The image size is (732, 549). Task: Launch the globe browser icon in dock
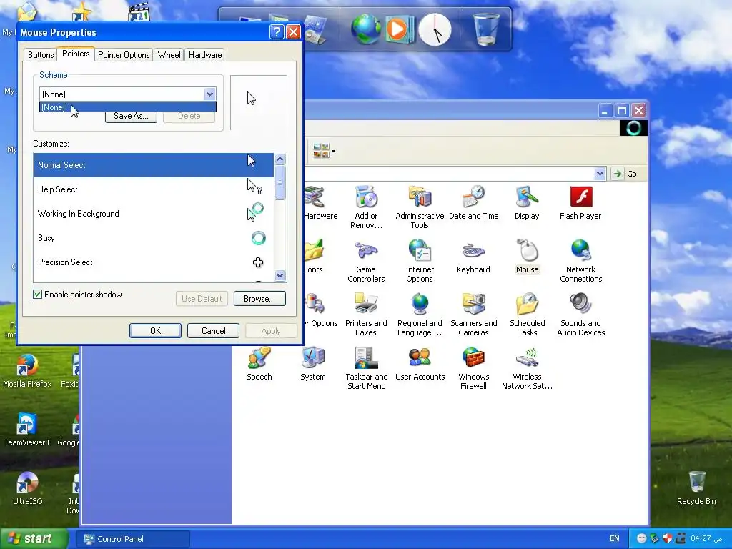pos(366,29)
